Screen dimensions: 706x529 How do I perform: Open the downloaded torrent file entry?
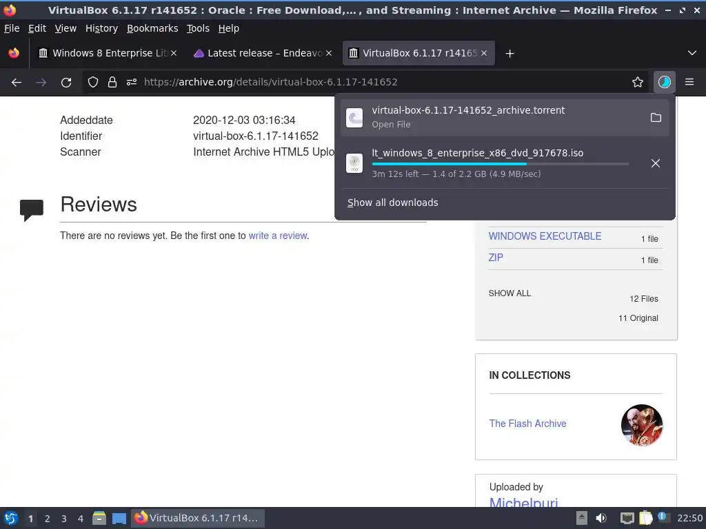click(x=505, y=117)
